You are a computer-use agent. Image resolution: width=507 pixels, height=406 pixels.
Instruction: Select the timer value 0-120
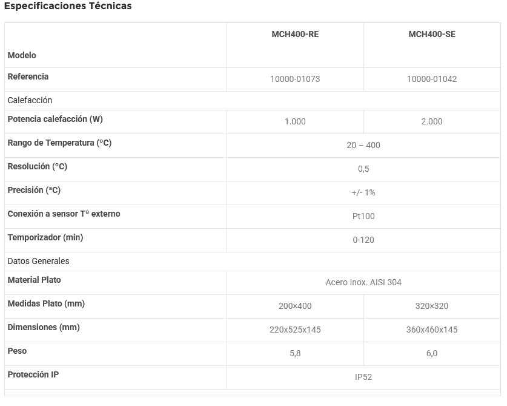click(x=363, y=240)
